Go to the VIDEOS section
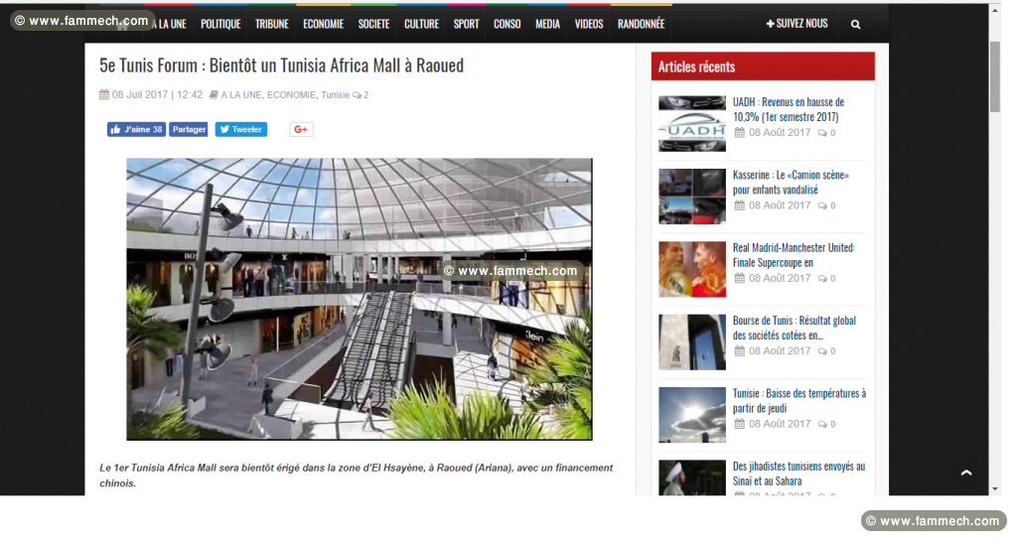Viewport: 1017px width, 541px height. tap(588, 24)
